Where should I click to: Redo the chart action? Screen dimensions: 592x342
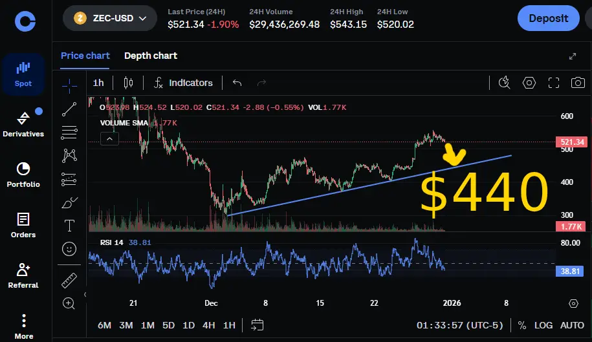[261, 83]
